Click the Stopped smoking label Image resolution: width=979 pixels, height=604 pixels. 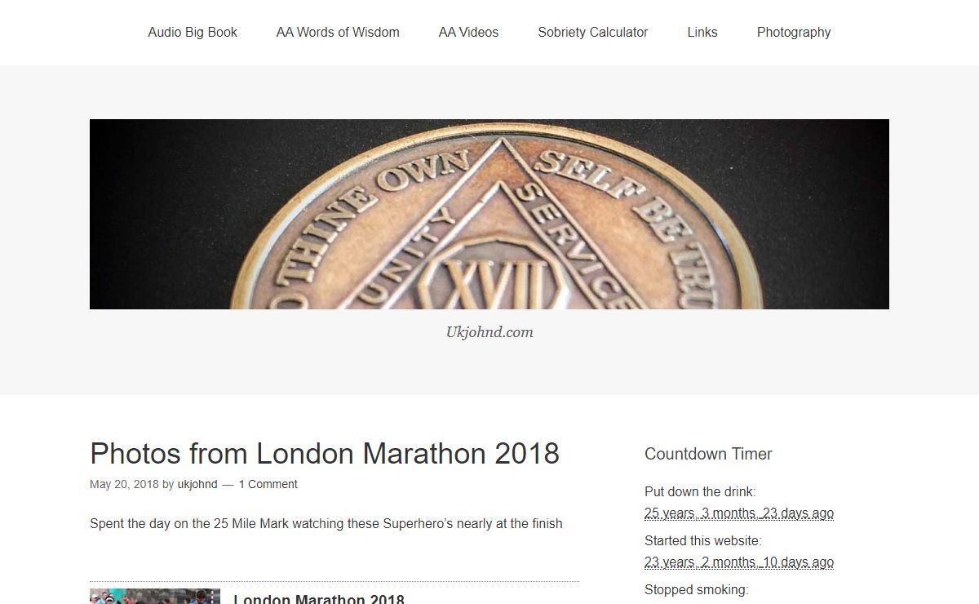click(697, 589)
